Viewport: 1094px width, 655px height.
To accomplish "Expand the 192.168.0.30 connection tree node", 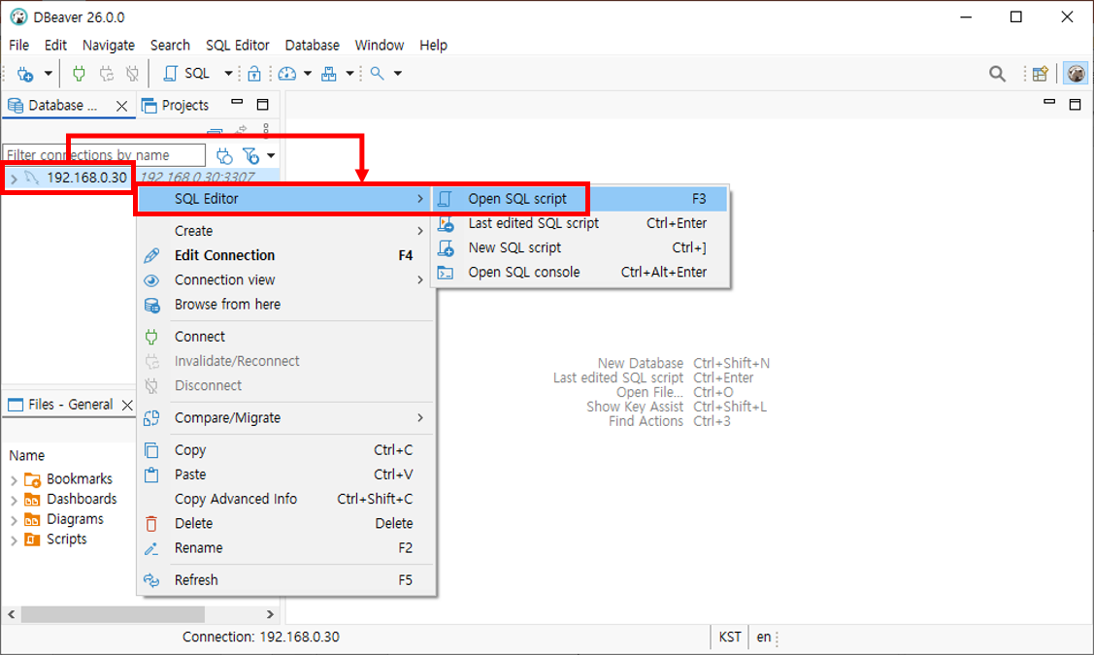I will [x=14, y=179].
